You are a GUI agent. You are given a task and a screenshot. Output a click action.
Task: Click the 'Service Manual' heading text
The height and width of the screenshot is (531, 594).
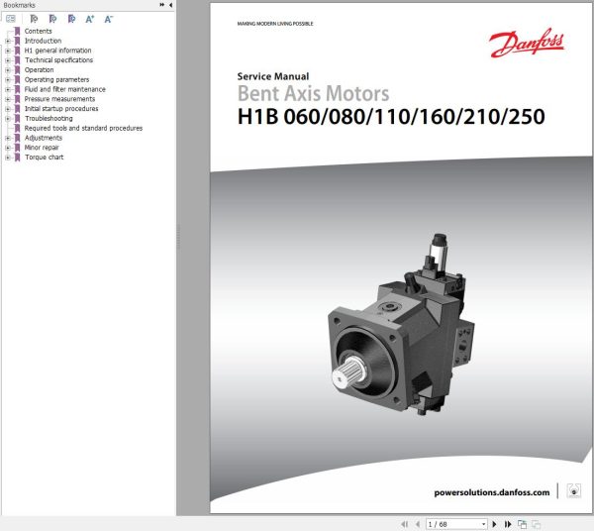pyautogui.click(x=273, y=76)
